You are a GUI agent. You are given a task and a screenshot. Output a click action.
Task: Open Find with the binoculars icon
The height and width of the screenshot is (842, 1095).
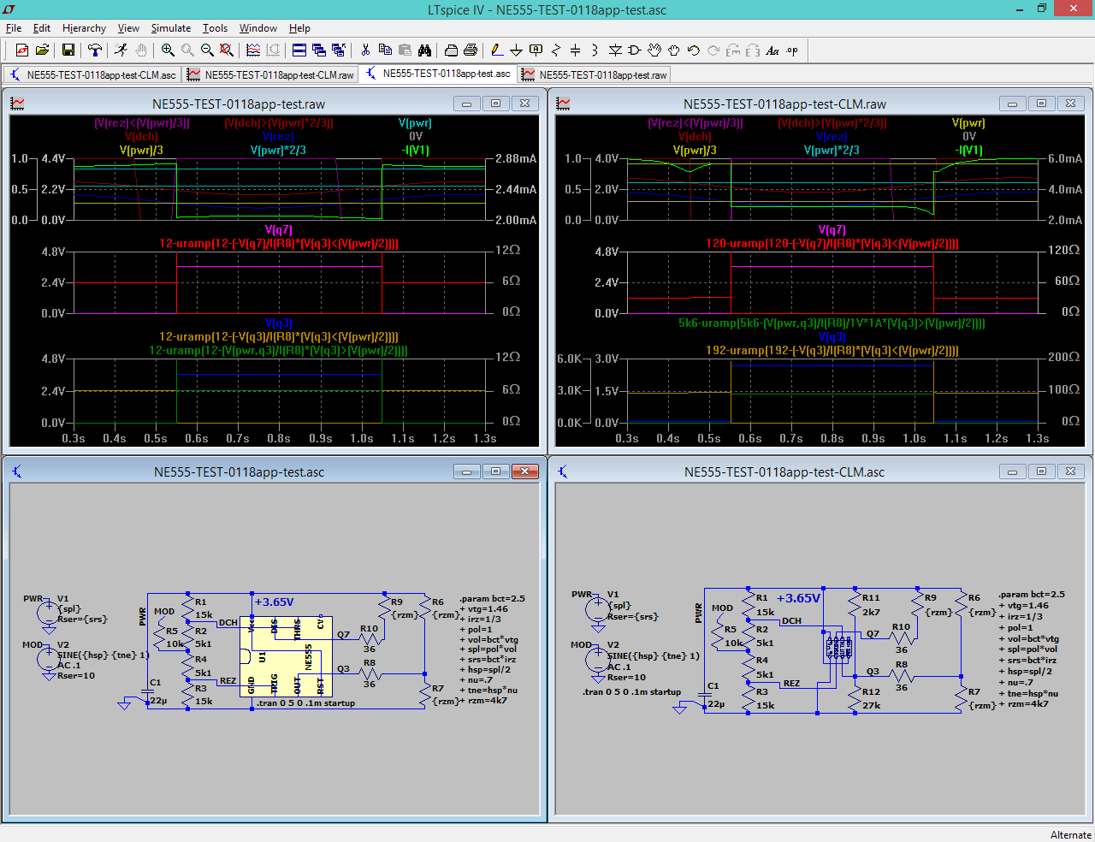[424, 50]
